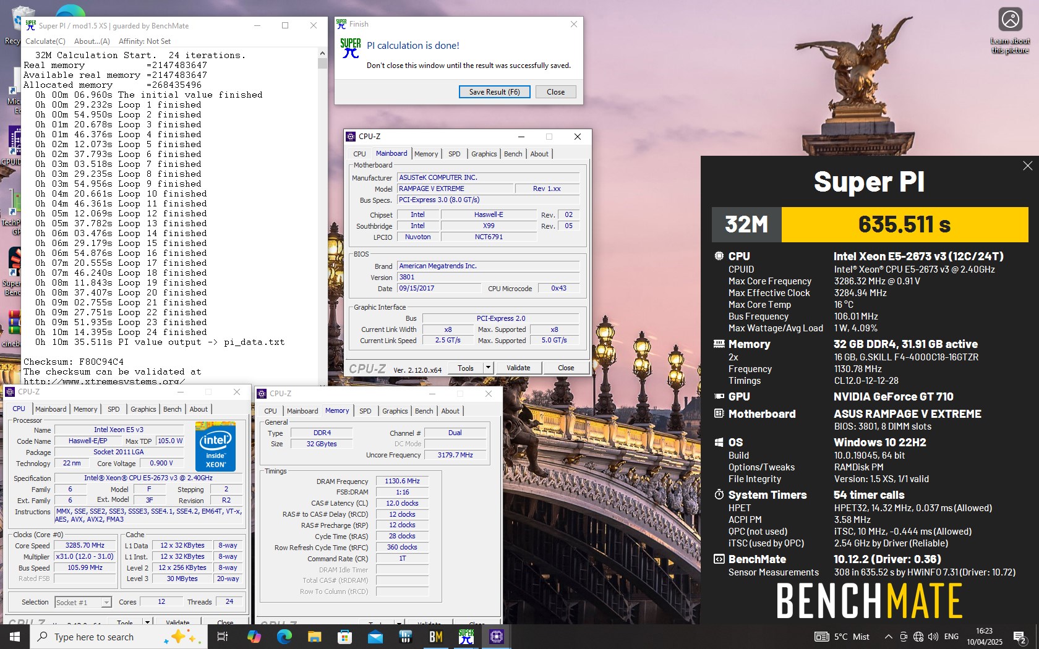Switch to Graphics tab in Memory CPU-Z window
1039x649 pixels.
tap(395, 411)
